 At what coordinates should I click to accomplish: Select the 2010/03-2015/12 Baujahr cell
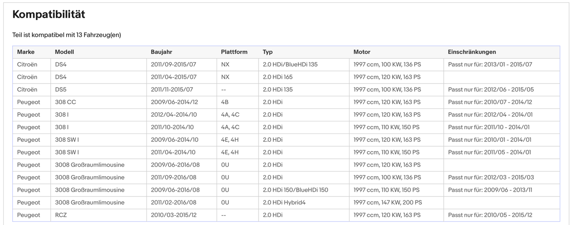(174, 215)
